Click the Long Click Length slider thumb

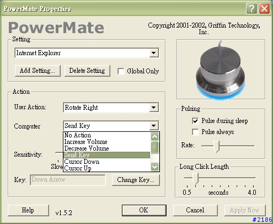[195, 178]
